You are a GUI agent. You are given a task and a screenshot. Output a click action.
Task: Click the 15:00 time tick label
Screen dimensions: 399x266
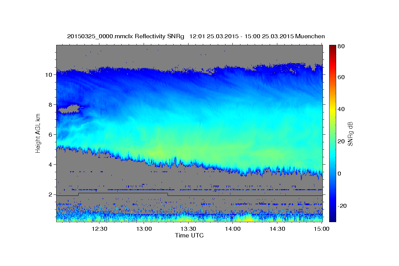pyautogui.click(x=322, y=229)
